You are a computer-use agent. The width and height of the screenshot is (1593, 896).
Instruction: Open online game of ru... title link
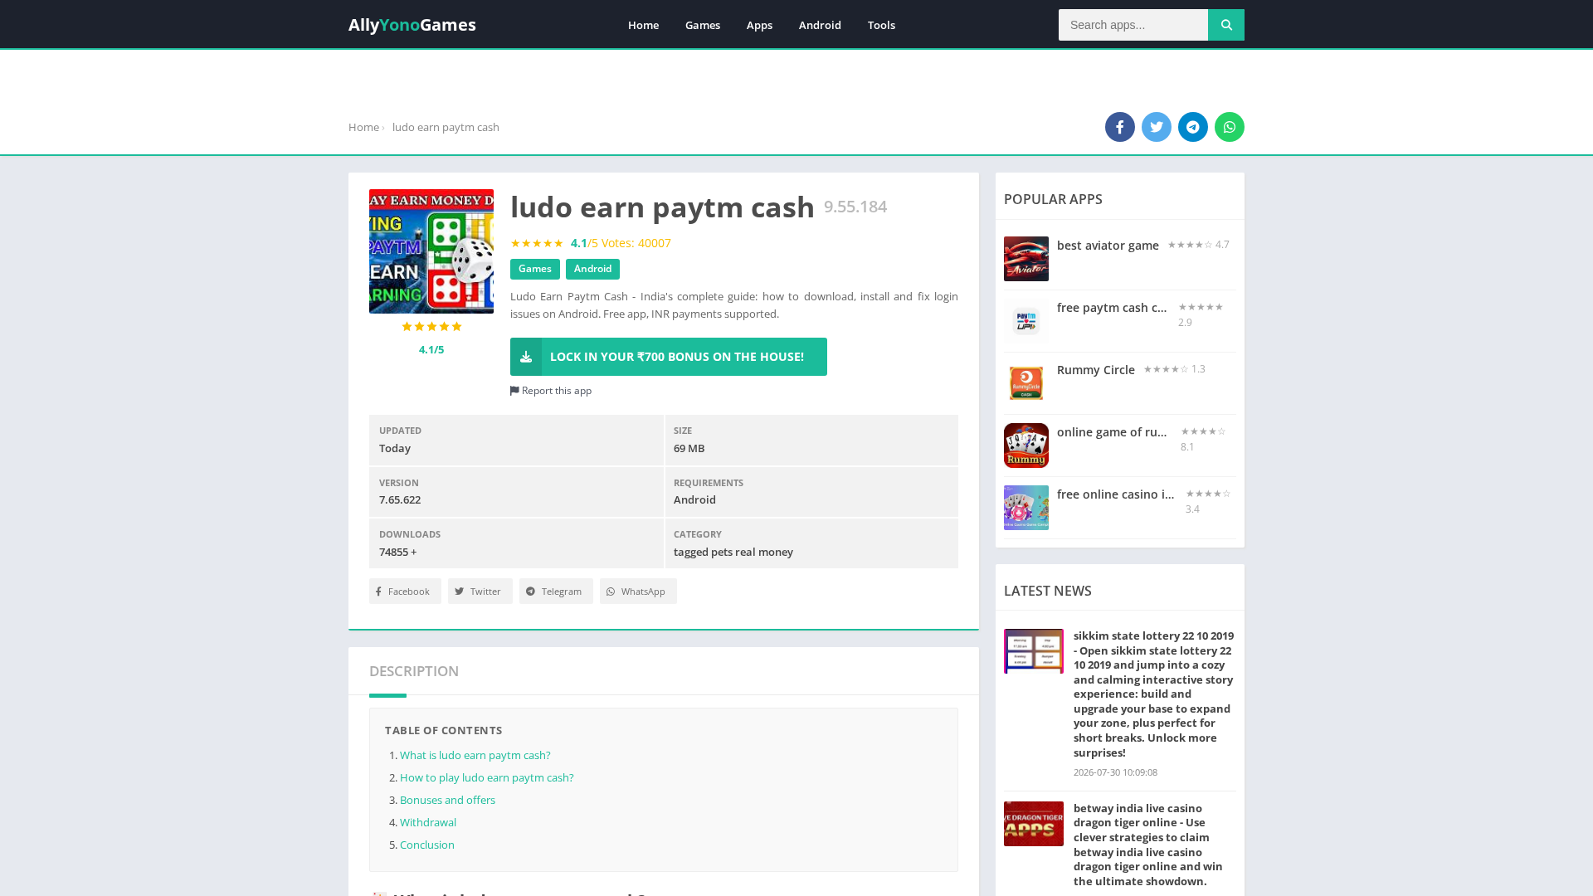1112,432
